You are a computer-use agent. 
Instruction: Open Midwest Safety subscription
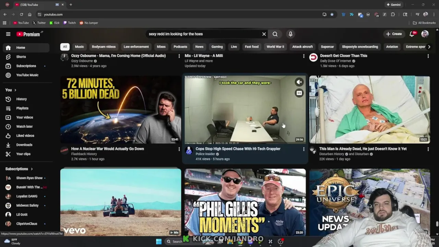click(26, 205)
